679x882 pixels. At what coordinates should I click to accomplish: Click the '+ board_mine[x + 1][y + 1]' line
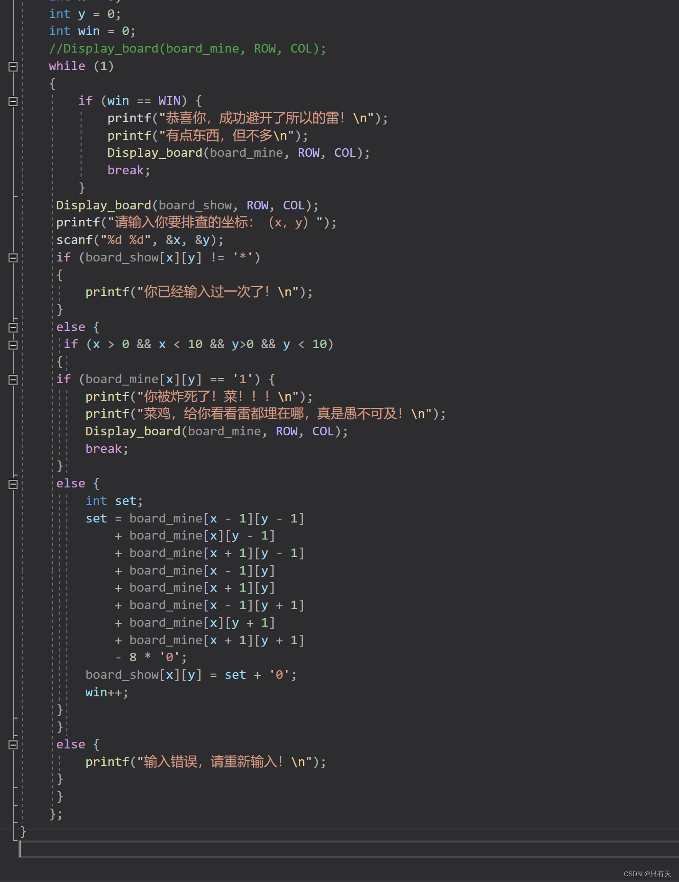210,640
